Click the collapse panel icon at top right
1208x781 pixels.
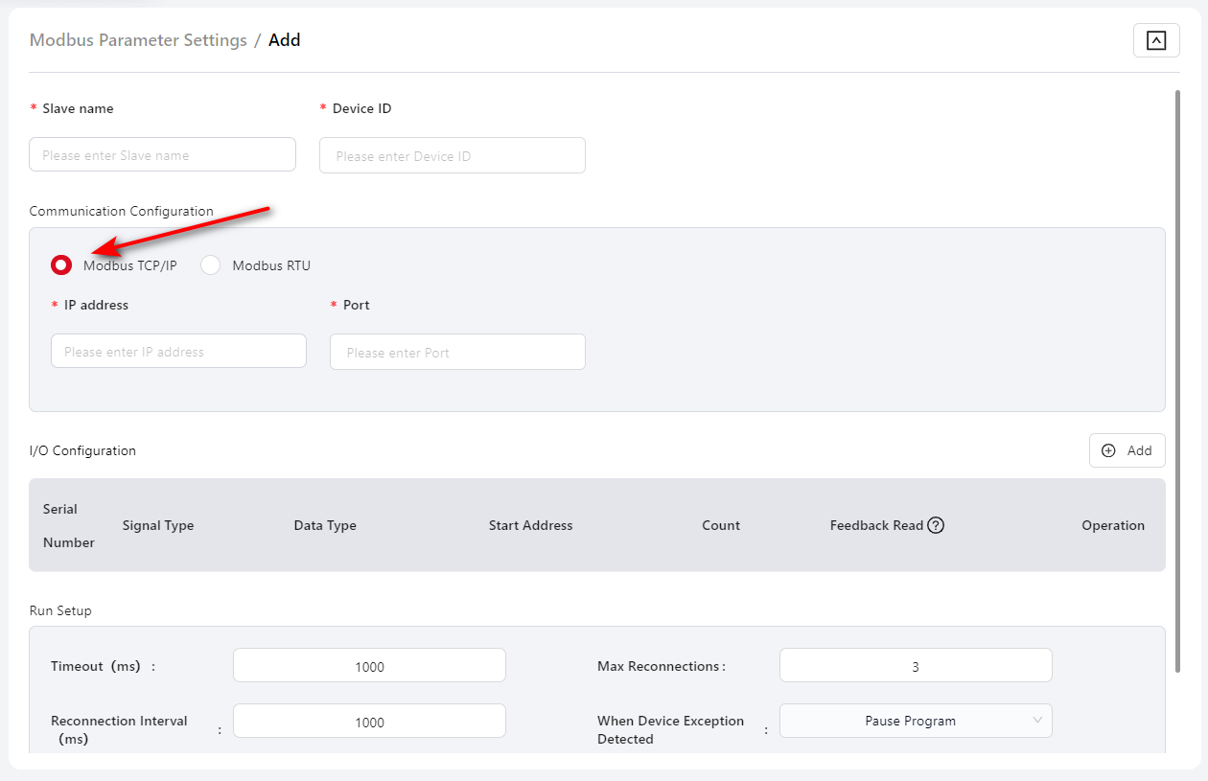(x=1156, y=40)
